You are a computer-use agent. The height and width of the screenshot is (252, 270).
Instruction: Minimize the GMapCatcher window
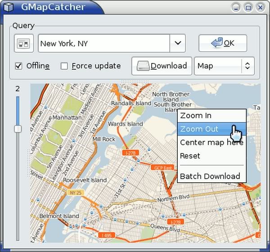click(x=236, y=8)
